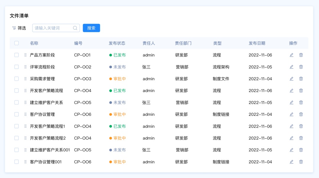
Task: Open the 评审流程阶段 file name
Action: point(42,67)
